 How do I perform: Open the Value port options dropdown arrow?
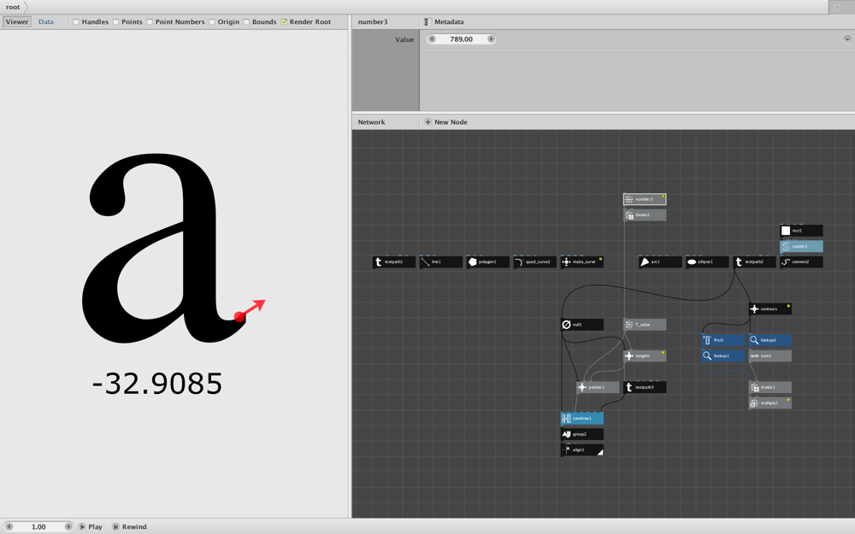click(x=847, y=39)
